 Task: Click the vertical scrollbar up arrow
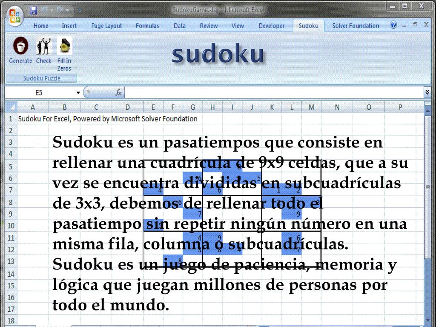pyautogui.click(x=428, y=111)
